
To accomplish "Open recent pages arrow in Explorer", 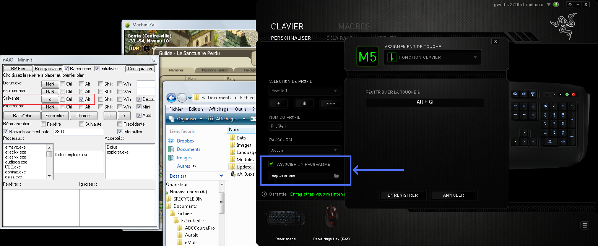I will tap(190, 98).
